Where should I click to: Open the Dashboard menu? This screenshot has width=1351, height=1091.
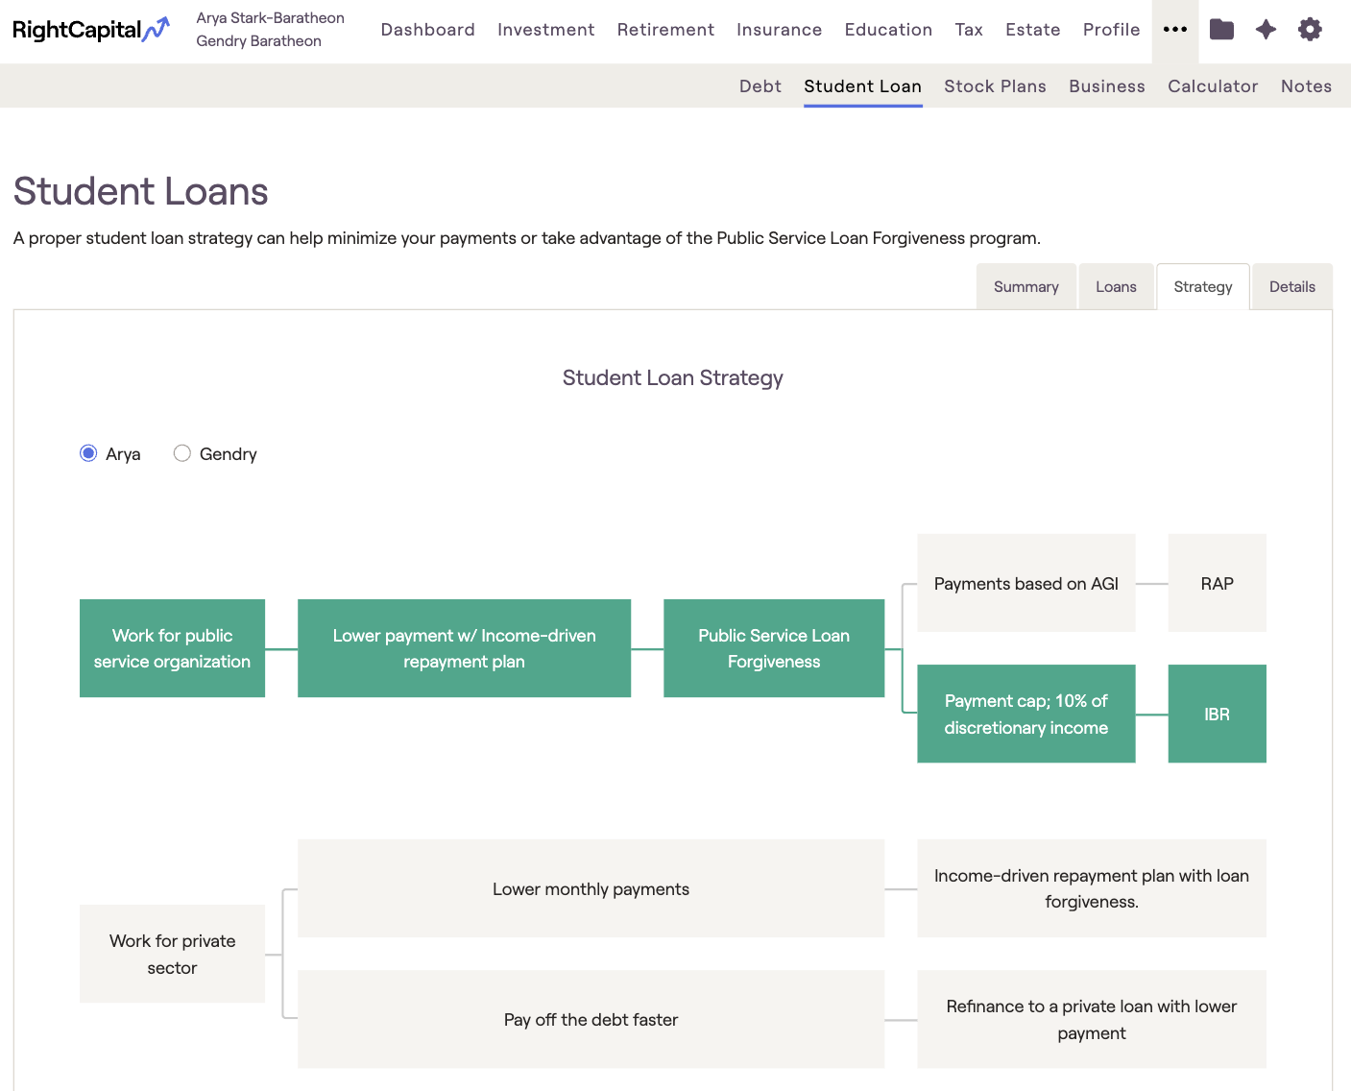pos(428,30)
